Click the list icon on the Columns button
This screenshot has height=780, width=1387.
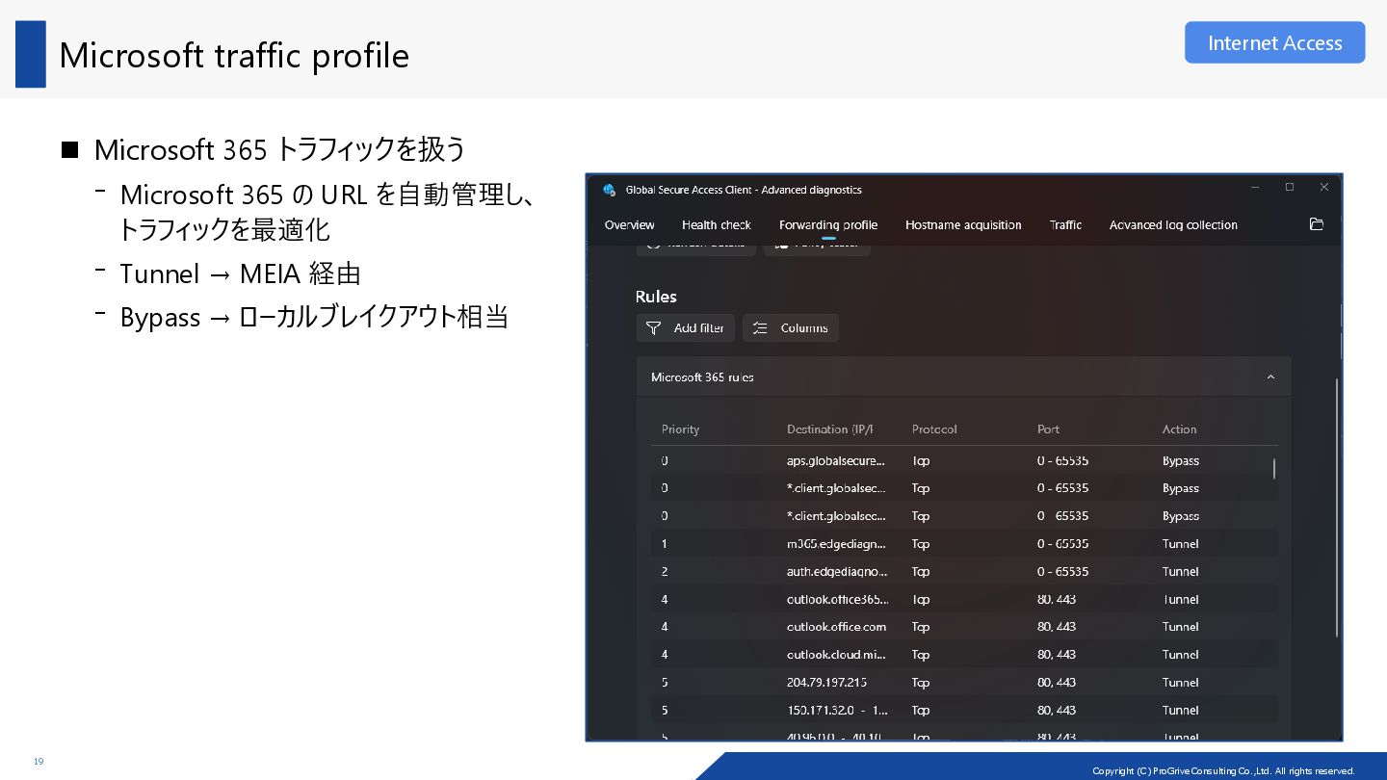tap(760, 328)
